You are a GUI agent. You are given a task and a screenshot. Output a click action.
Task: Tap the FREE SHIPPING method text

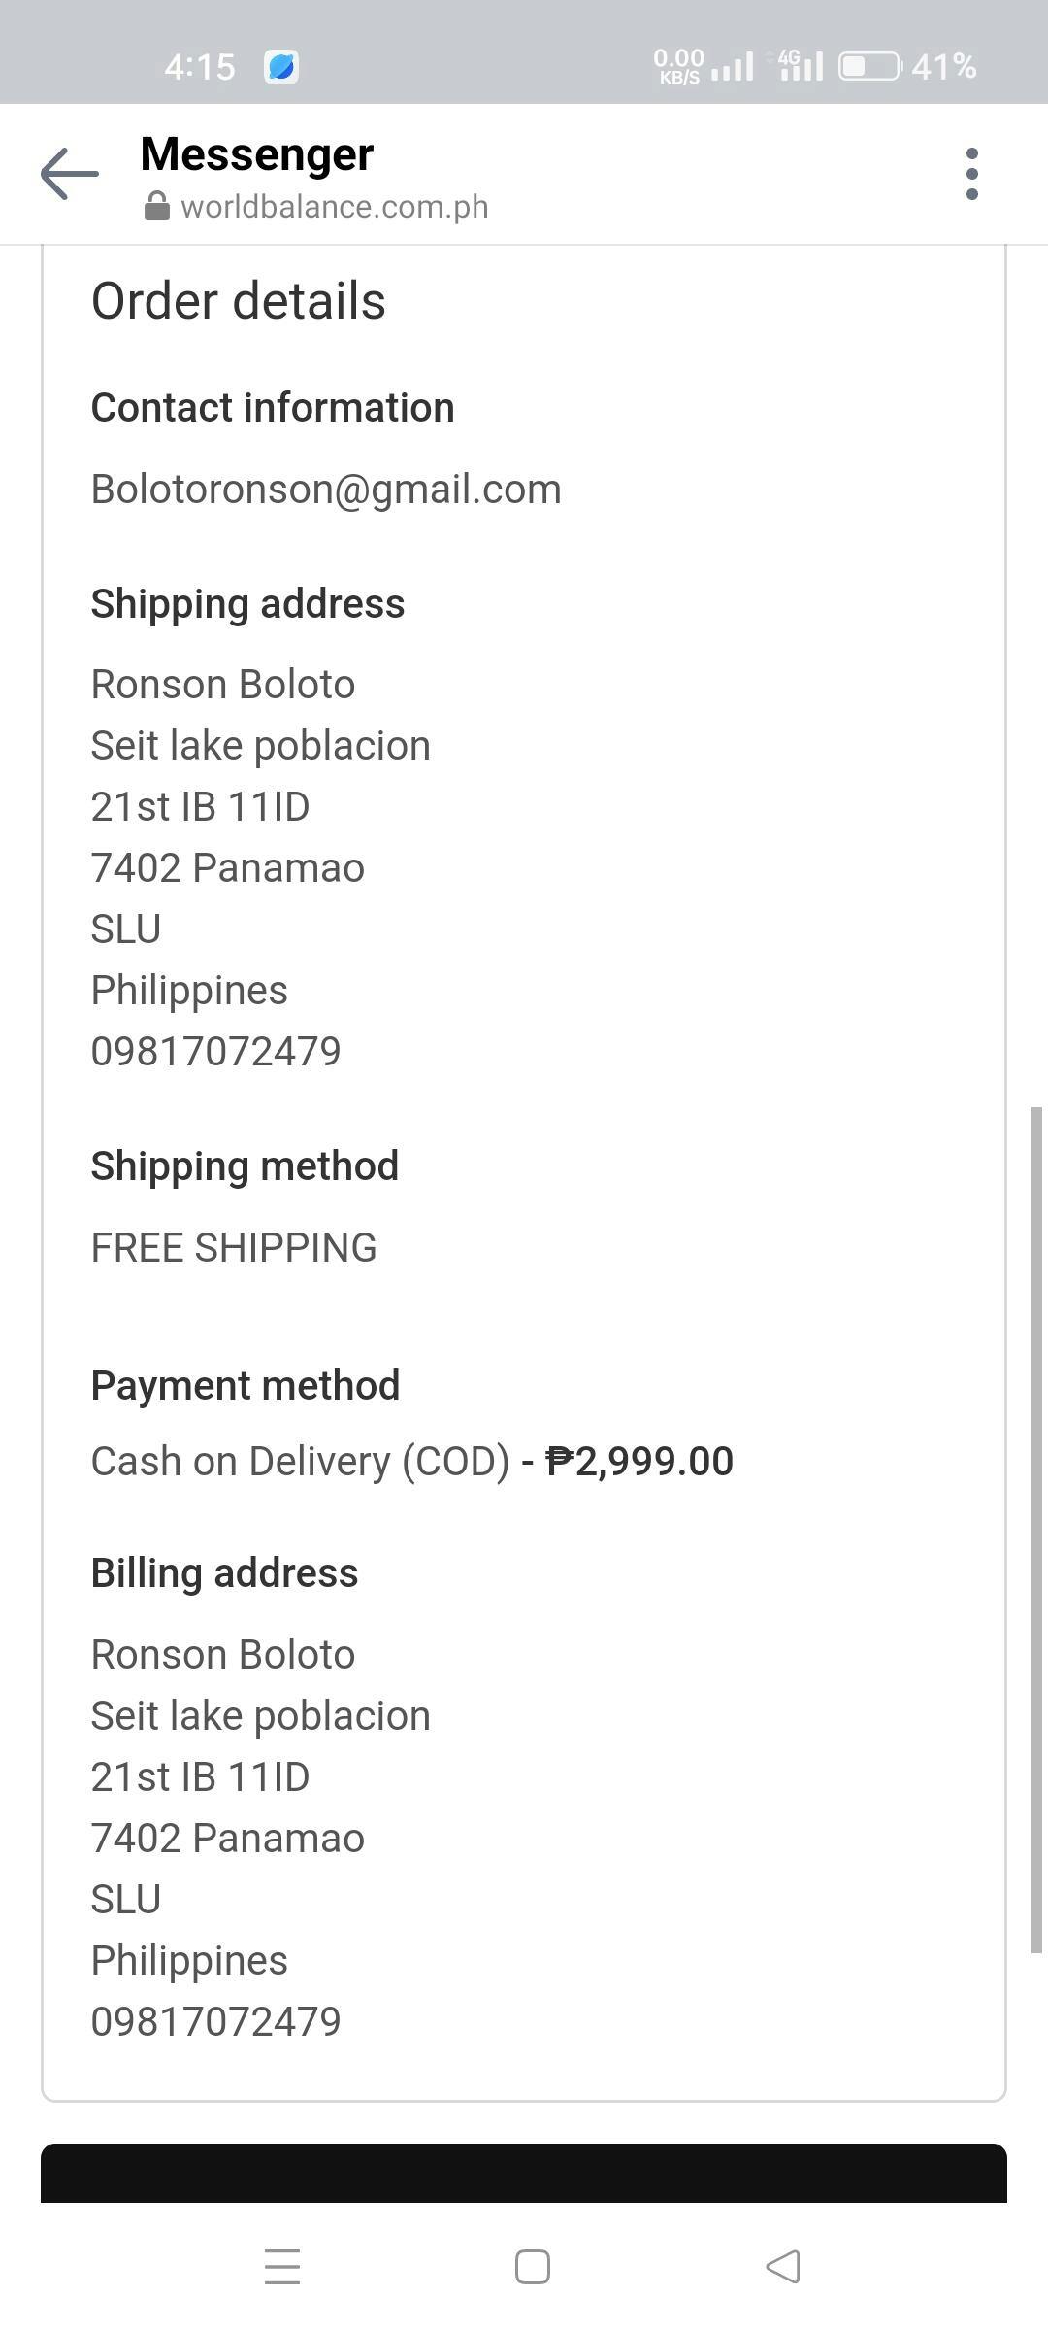[234, 1247]
